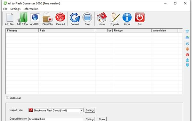Open the Information menu

pyautogui.click(x=31, y=9)
